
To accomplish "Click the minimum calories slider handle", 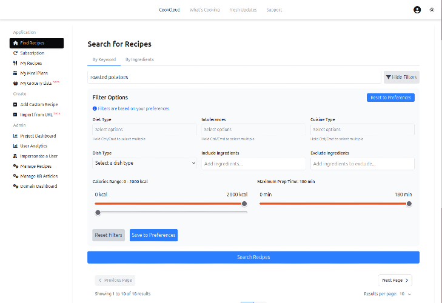I will pos(98,213).
